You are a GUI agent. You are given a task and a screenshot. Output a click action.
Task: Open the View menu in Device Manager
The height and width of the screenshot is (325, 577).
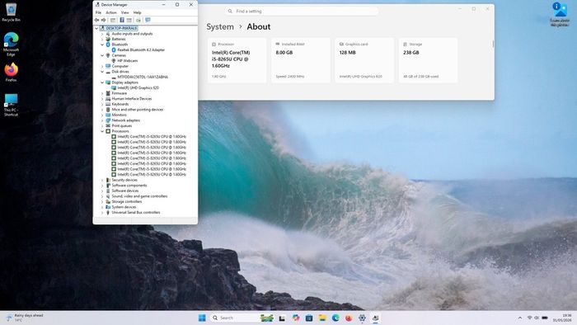pos(125,12)
